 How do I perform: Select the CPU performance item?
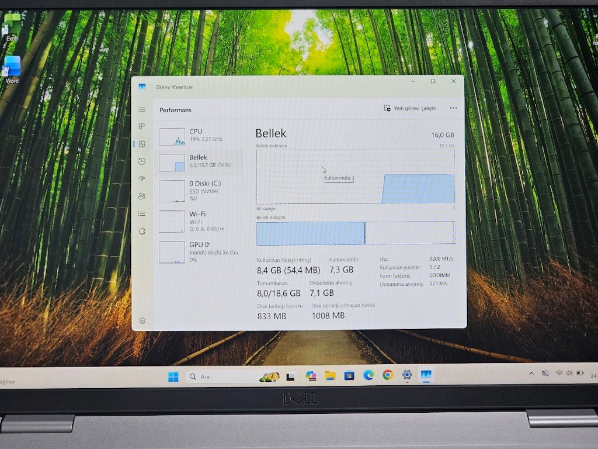pyautogui.click(x=200, y=136)
